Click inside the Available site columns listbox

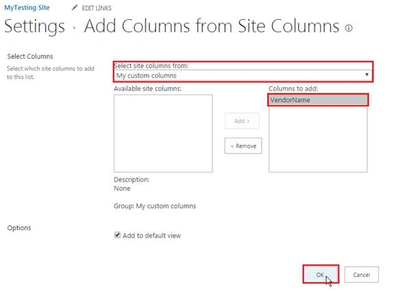click(163, 133)
